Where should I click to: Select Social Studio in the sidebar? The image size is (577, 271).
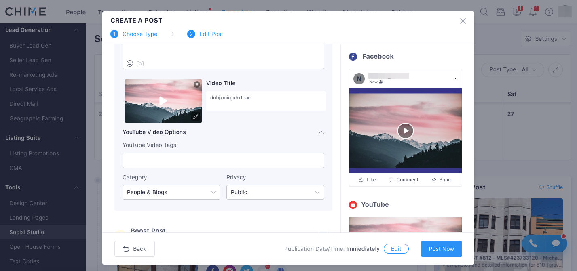[43, 232]
